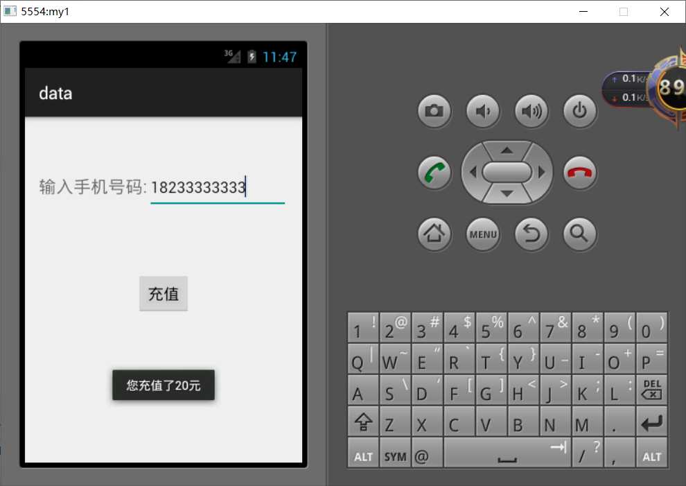Tap the D-pad up arrow
This screenshot has width=686, height=486.
[507, 150]
